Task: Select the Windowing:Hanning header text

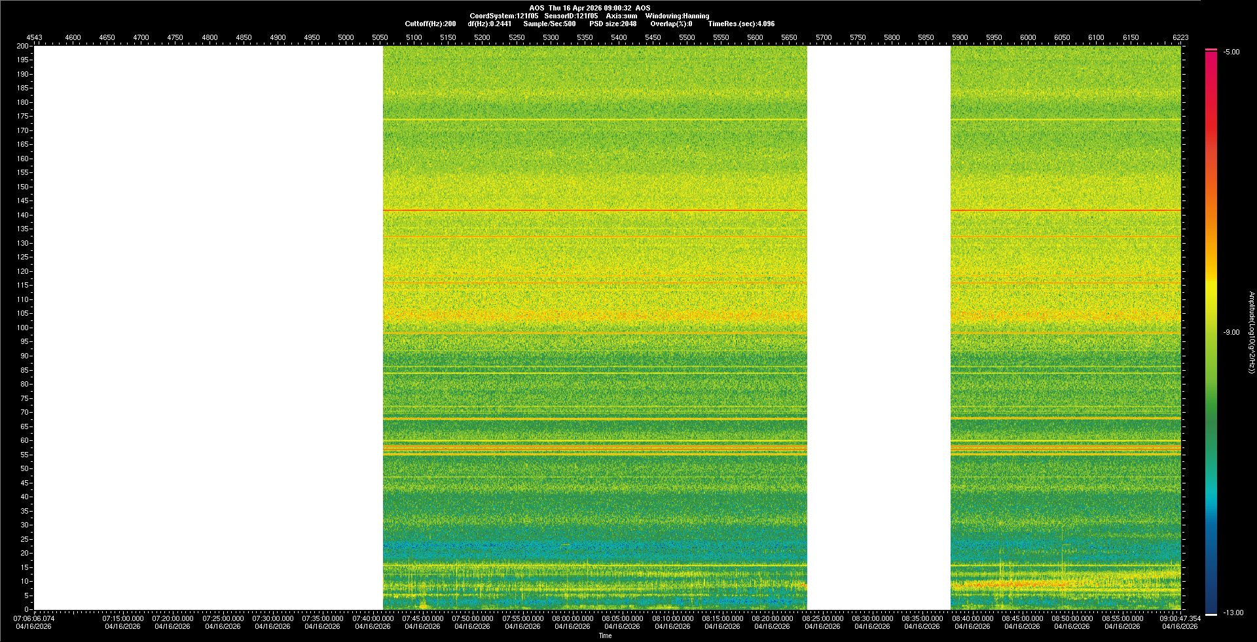Action: [677, 16]
